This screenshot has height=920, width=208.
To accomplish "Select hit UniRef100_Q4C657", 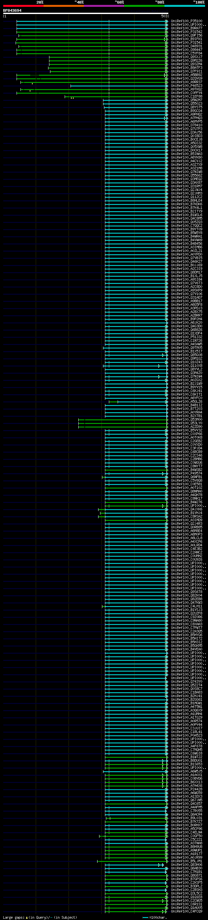I will click(x=187, y=803).
